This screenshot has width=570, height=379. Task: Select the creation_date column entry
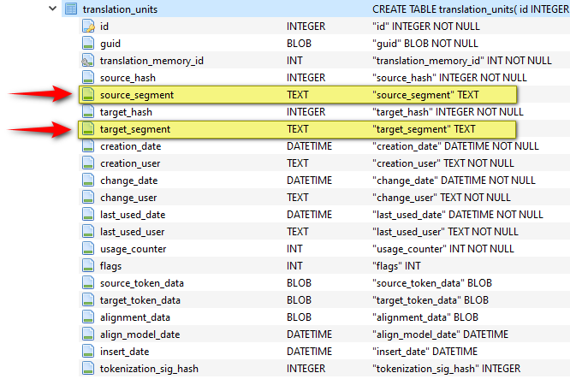coord(130,146)
